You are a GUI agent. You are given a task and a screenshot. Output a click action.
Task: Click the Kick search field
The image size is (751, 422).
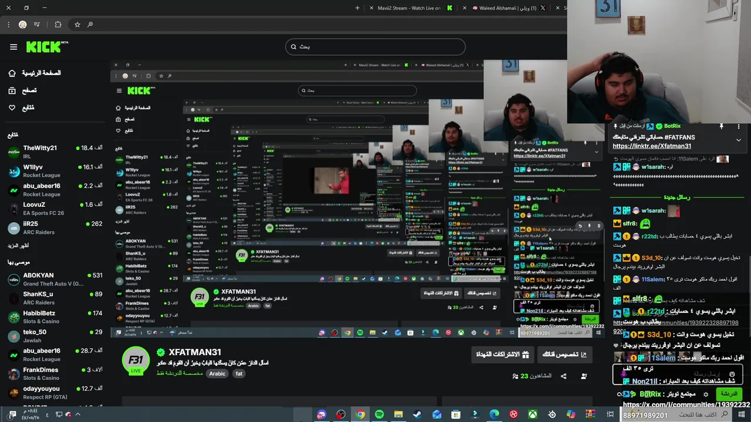(375, 47)
